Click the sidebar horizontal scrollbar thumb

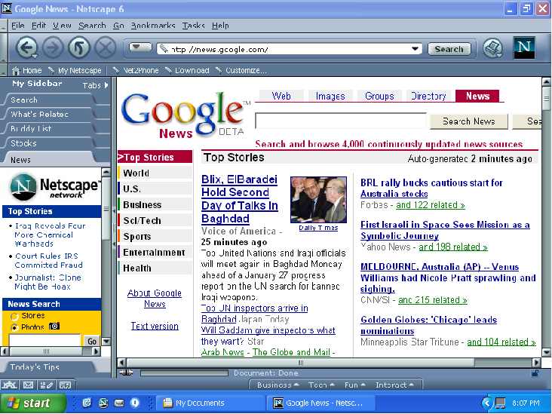(46, 351)
